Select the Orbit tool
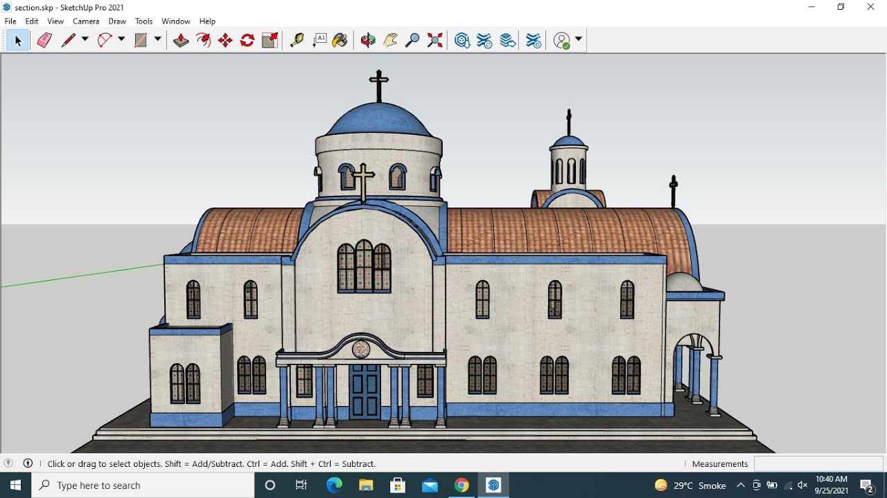Viewport: 887px width, 498px height. click(x=368, y=40)
